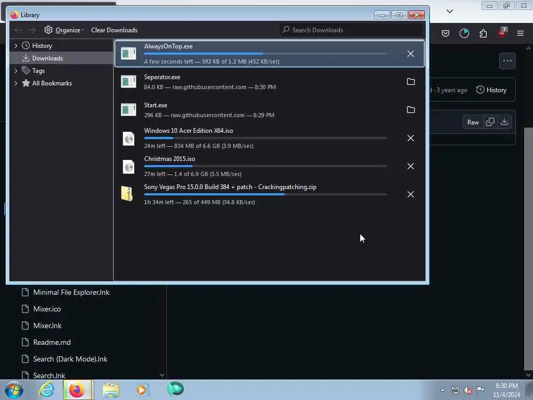Viewport: 533px width, 400px height.
Task: Open the uBlock extension icon with badge
Action: tap(502, 33)
